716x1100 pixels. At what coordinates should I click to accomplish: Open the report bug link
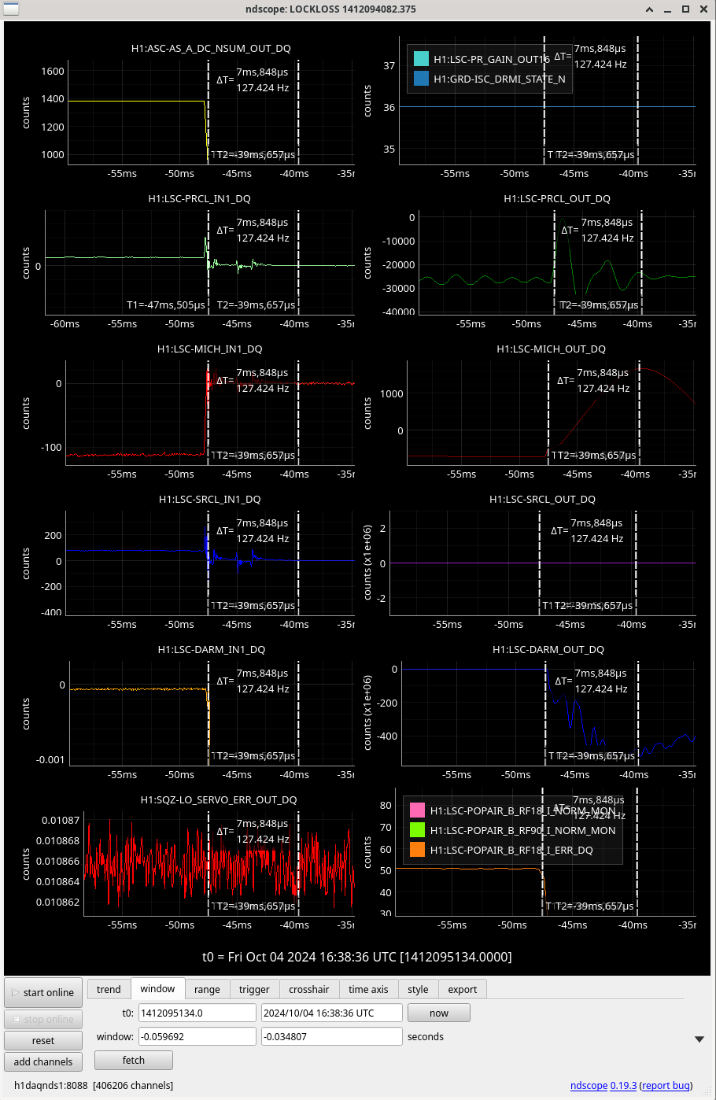point(666,1085)
